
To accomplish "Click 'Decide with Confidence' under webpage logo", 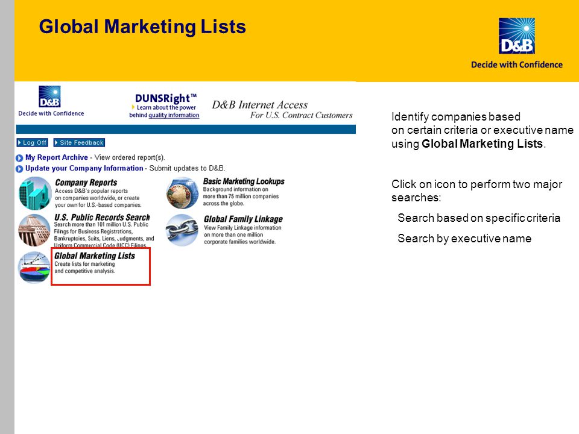I will point(51,113).
